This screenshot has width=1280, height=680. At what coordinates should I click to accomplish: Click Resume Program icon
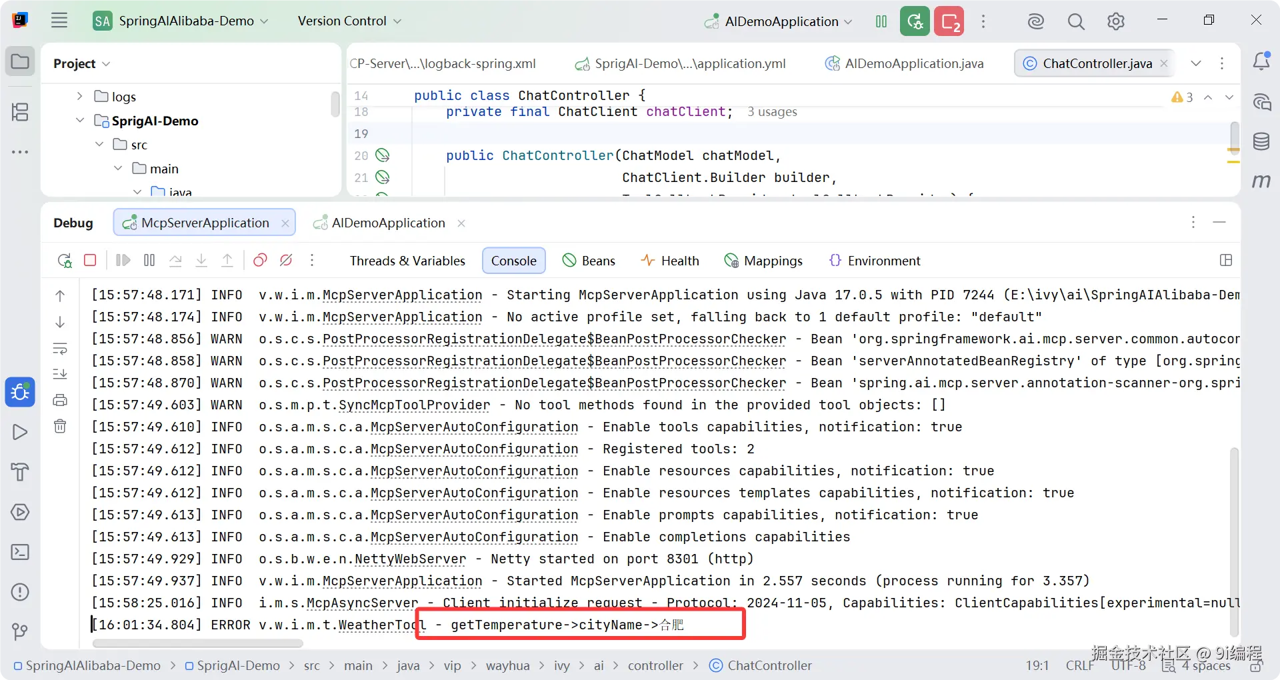coord(123,260)
